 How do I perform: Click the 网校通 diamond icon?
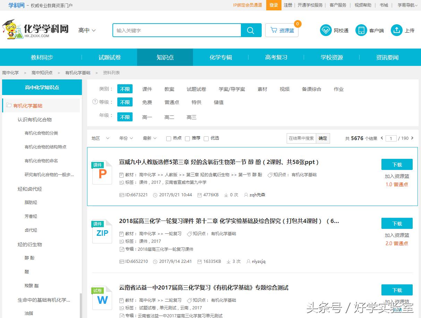click(x=326, y=30)
